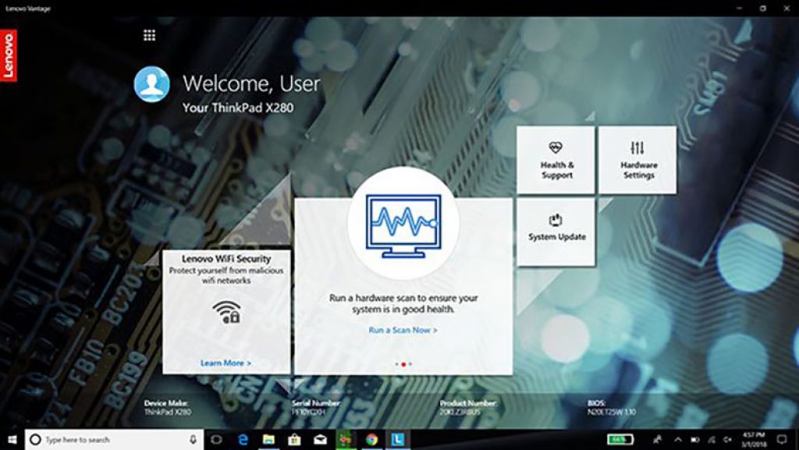Click the "Run a hardware scan" description text
This screenshot has width=799, height=450.
pyautogui.click(x=403, y=303)
